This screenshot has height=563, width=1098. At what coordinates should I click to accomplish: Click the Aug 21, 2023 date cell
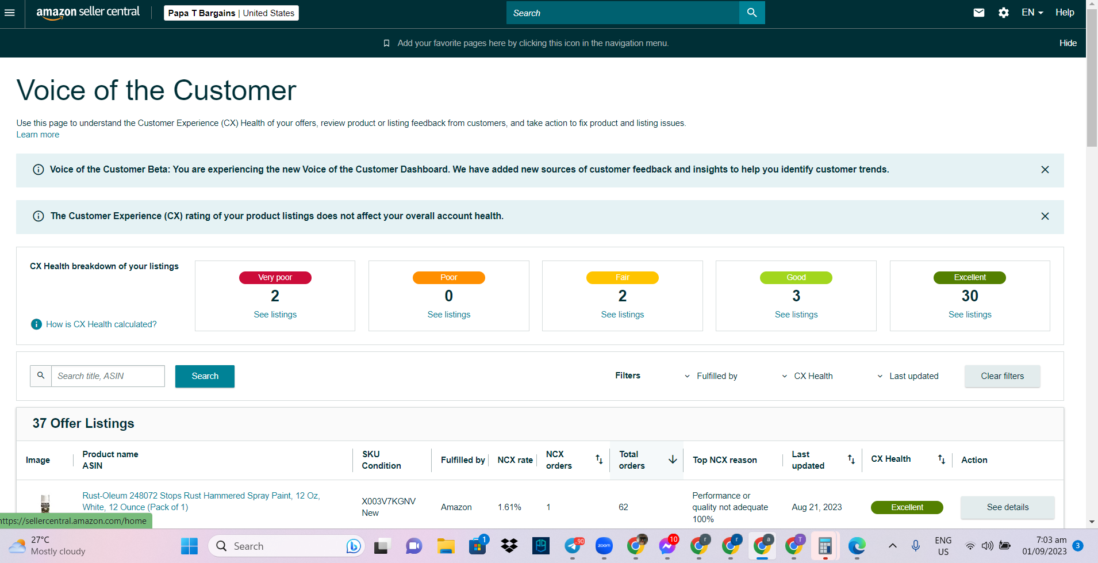click(x=817, y=507)
